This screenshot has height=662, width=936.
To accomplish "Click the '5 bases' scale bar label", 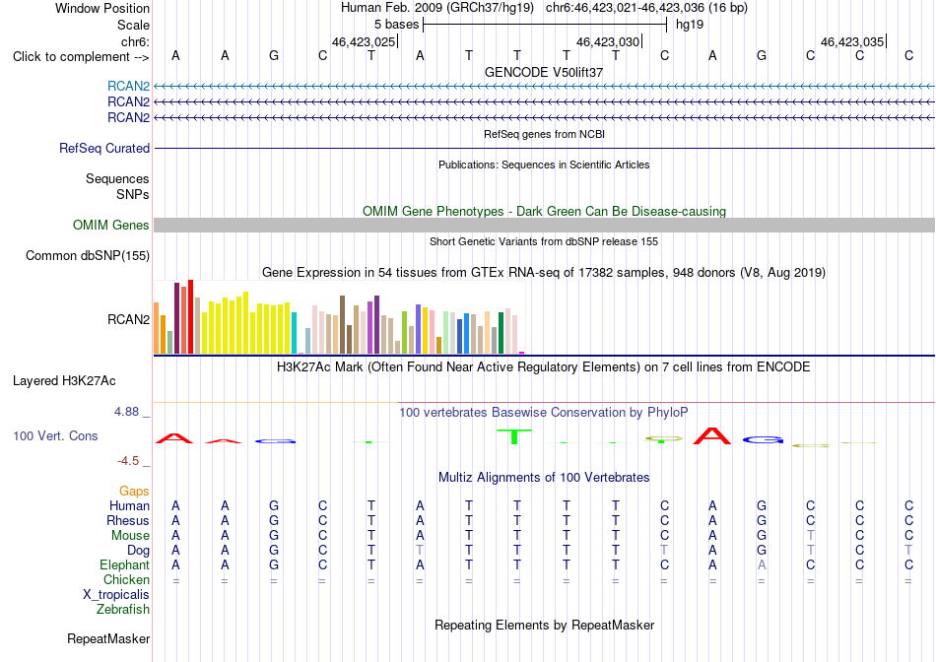I will tap(396, 25).
